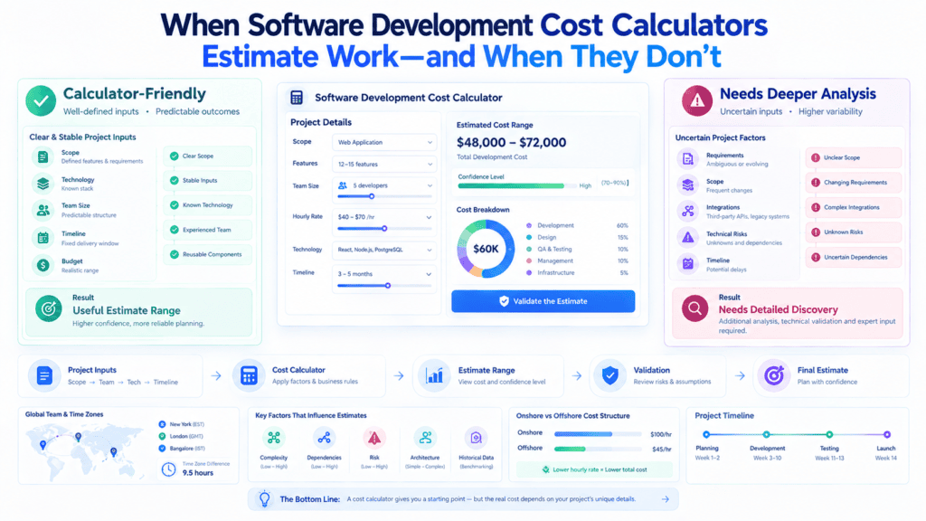The height and width of the screenshot is (521, 926).
Task: Click the Validate the Estimate button
Action: point(543,301)
